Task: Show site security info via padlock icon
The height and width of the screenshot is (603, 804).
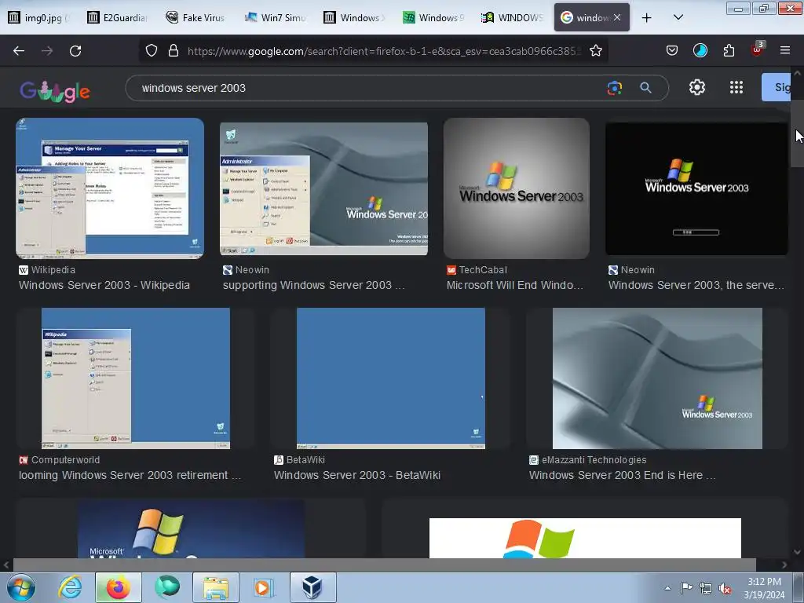Action: (174, 51)
